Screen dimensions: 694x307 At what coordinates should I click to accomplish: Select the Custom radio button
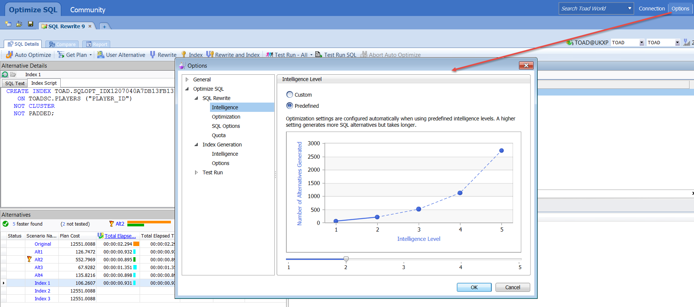(290, 94)
